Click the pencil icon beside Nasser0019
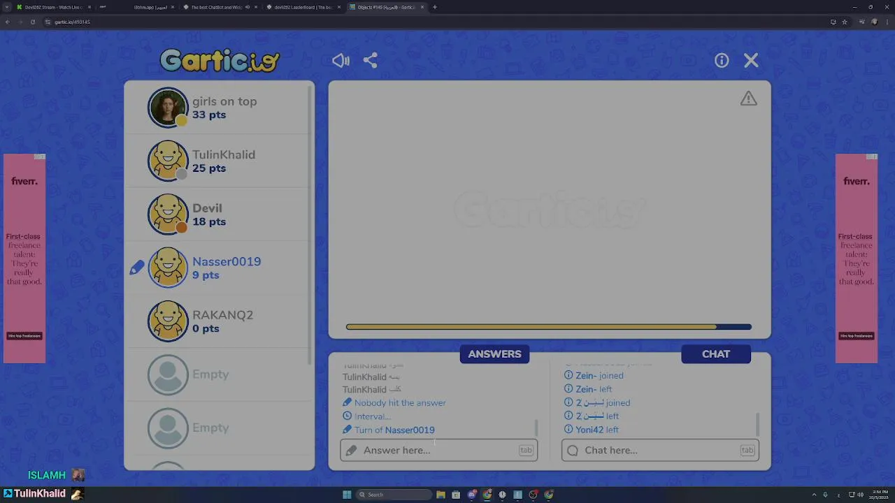The image size is (895, 503). (x=137, y=268)
